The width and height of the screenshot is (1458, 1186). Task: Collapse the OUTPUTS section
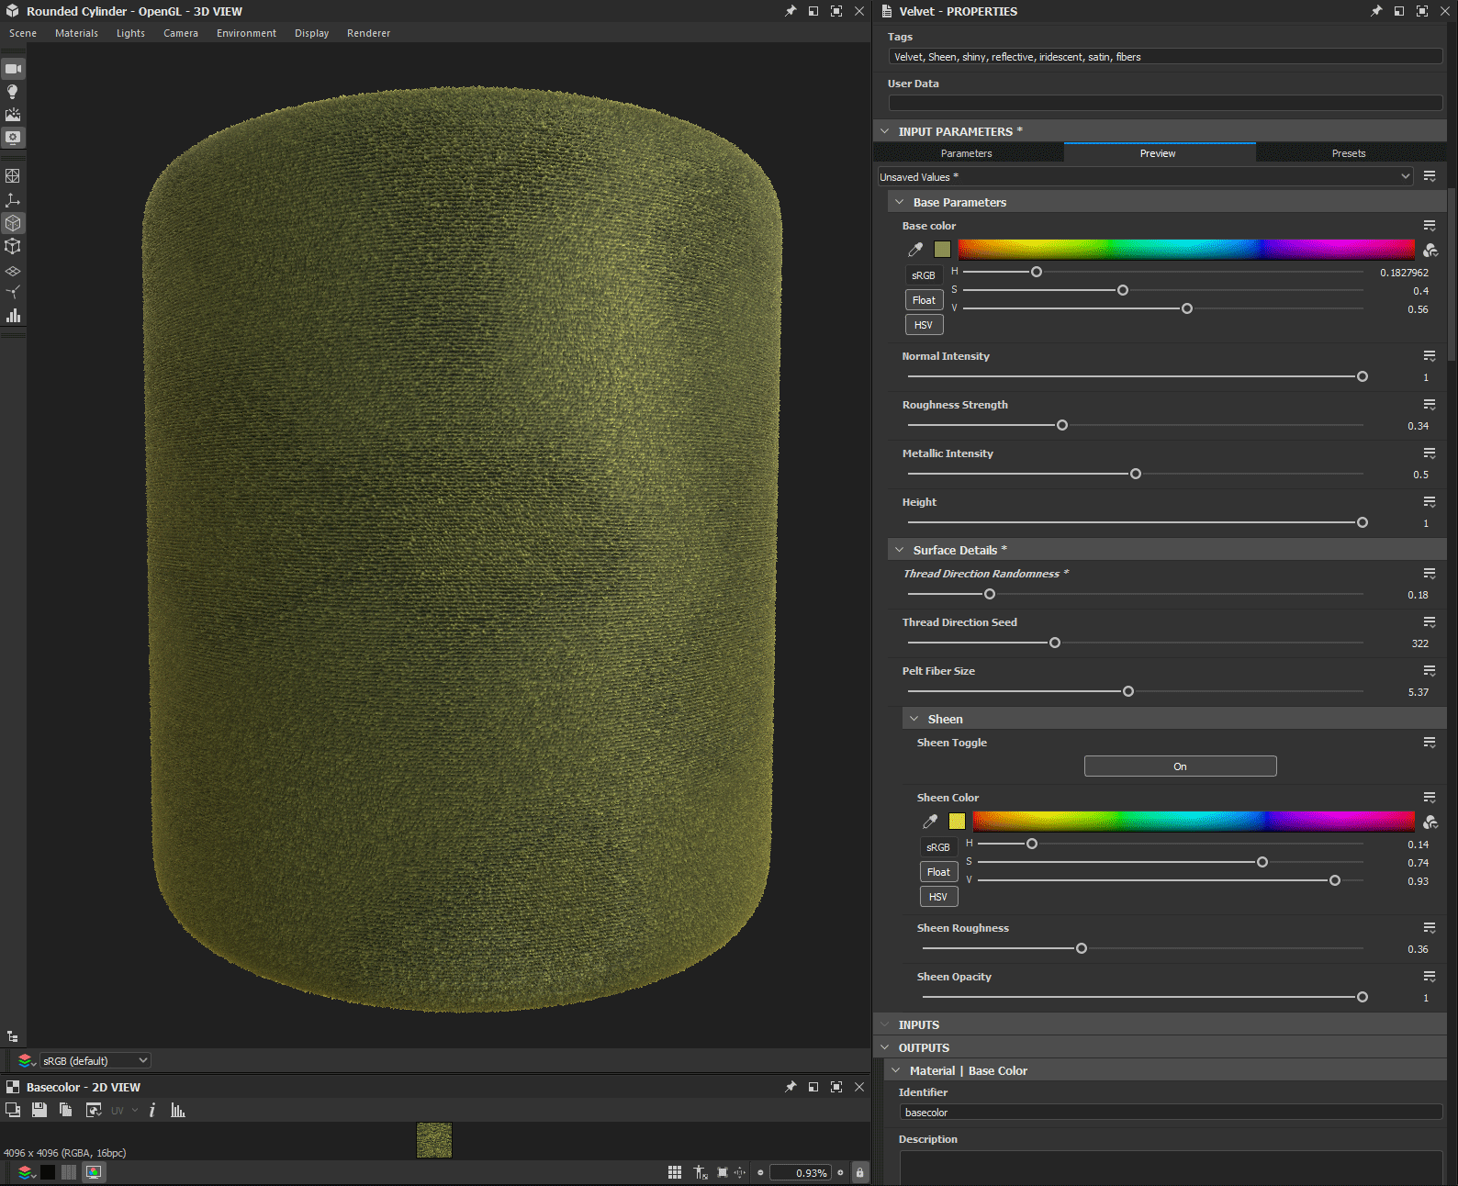click(885, 1047)
